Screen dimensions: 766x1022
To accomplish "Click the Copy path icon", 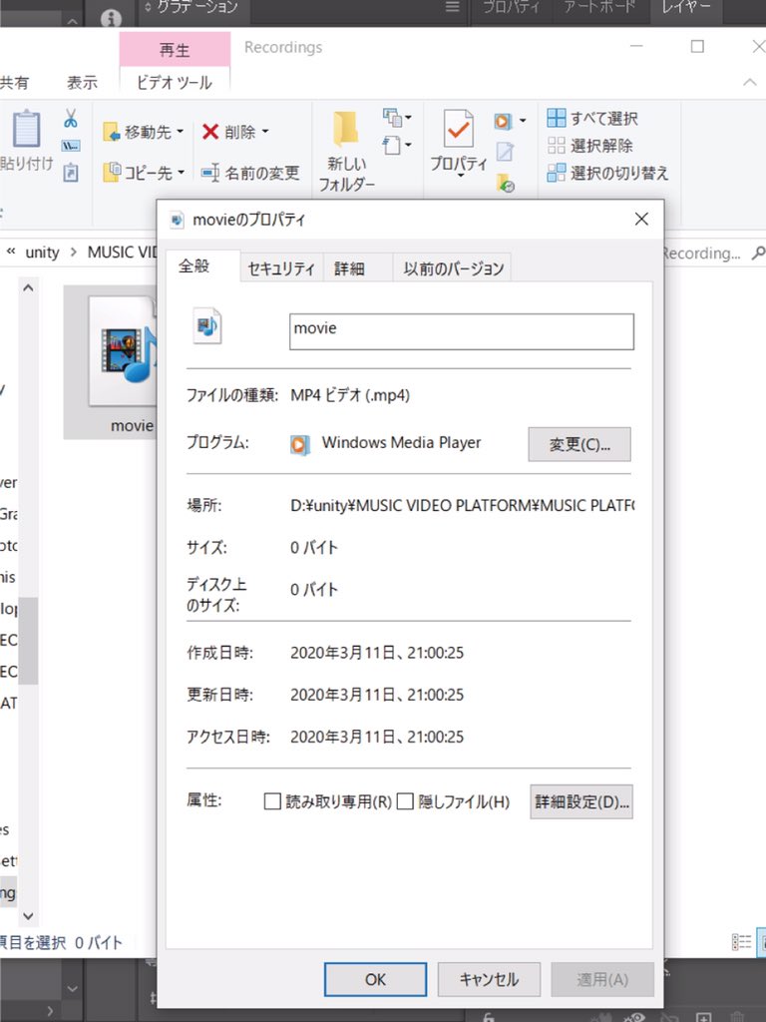I will [x=71, y=146].
